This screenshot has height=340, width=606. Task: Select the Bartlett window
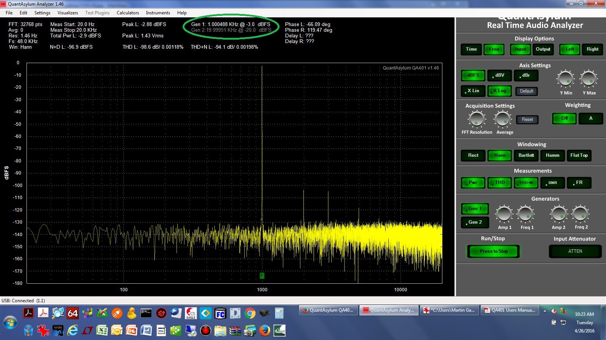(x=526, y=155)
